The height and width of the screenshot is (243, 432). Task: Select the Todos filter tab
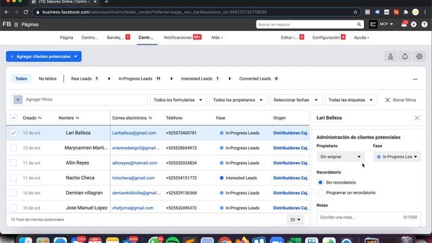coord(21,79)
